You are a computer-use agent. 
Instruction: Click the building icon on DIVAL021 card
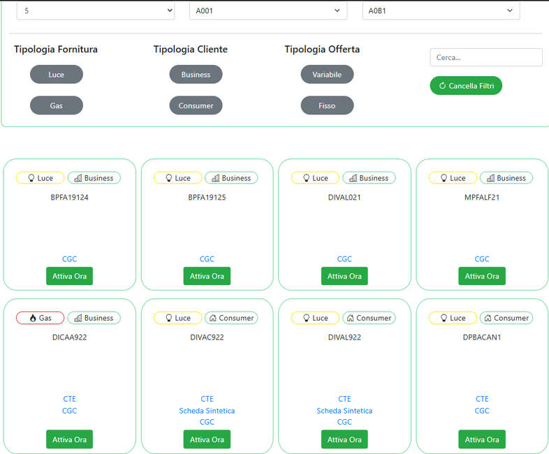tap(353, 178)
